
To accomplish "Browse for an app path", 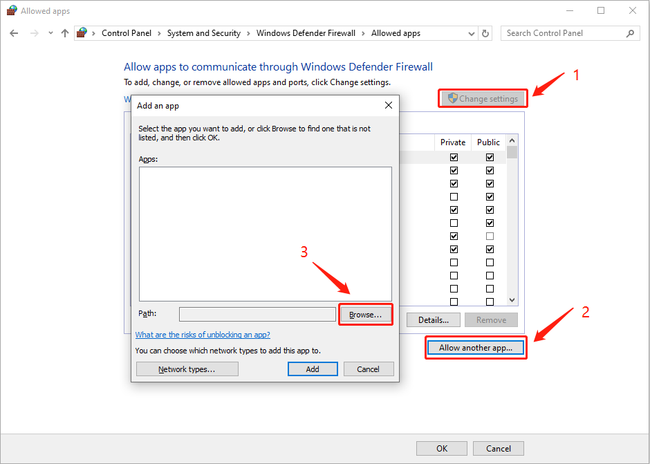I will pos(365,315).
